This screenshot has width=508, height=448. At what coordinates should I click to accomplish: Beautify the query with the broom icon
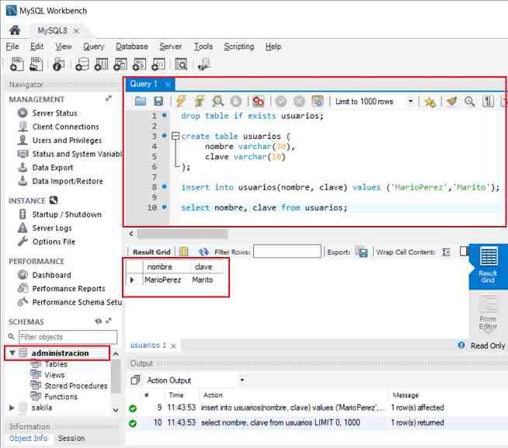point(452,102)
